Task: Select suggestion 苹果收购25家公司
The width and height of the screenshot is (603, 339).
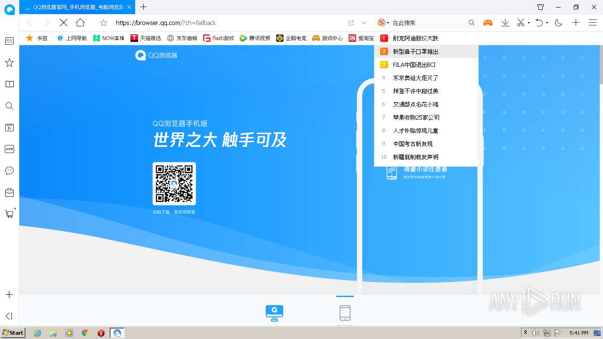Action: (426, 117)
